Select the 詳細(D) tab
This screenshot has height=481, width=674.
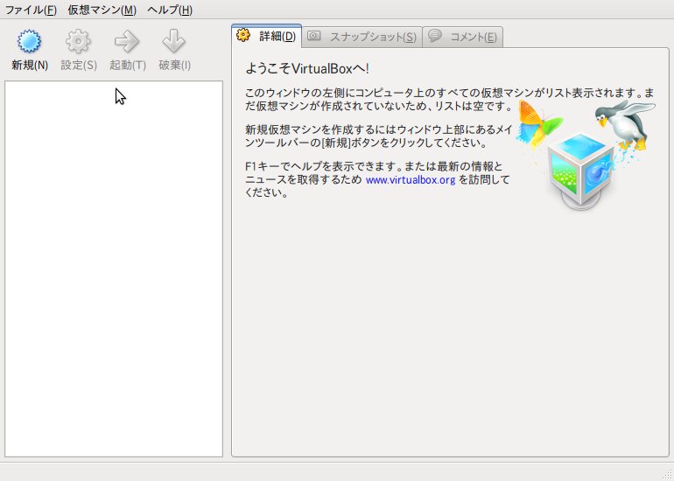[x=266, y=36]
